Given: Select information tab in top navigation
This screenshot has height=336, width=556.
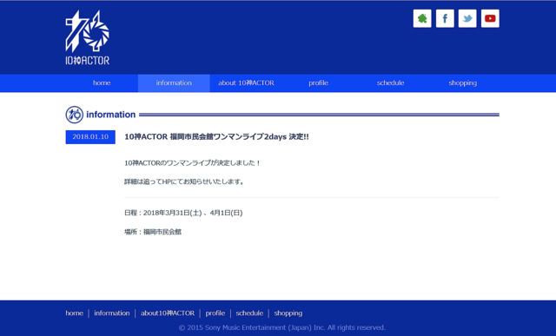Looking at the screenshot, I should 174,83.
